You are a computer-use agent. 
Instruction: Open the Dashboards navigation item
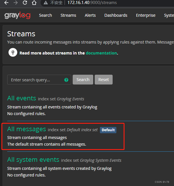point(116,15)
